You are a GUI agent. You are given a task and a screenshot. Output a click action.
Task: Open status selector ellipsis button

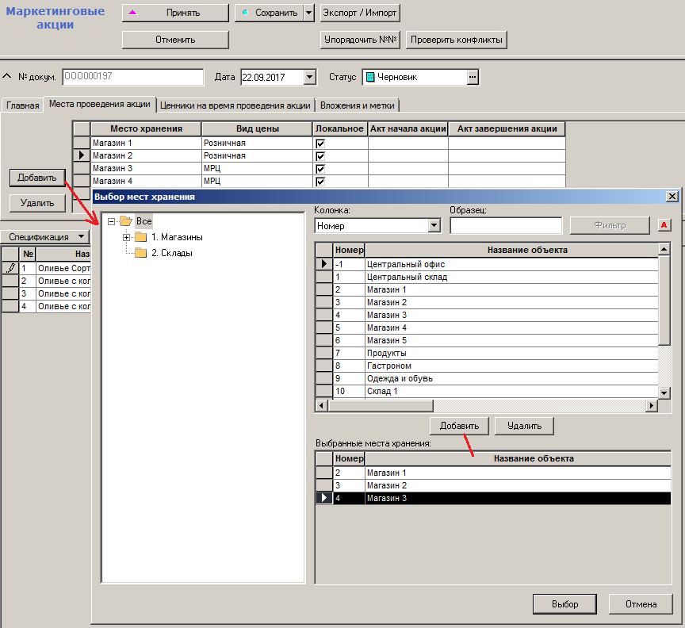click(473, 78)
